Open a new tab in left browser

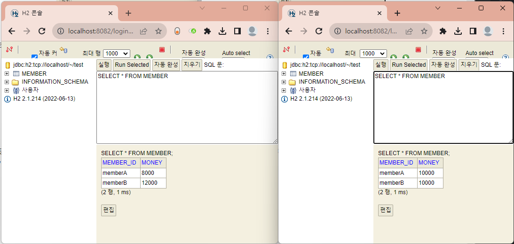tap(128, 13)
